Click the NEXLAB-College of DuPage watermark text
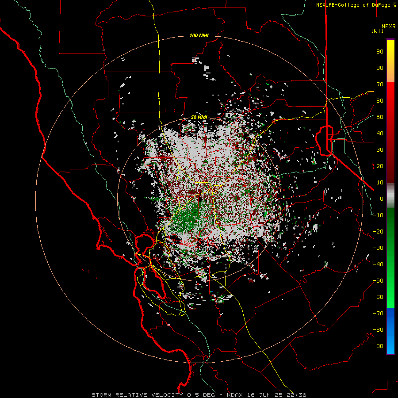The image size is (398, 398). tap(356, 5)
